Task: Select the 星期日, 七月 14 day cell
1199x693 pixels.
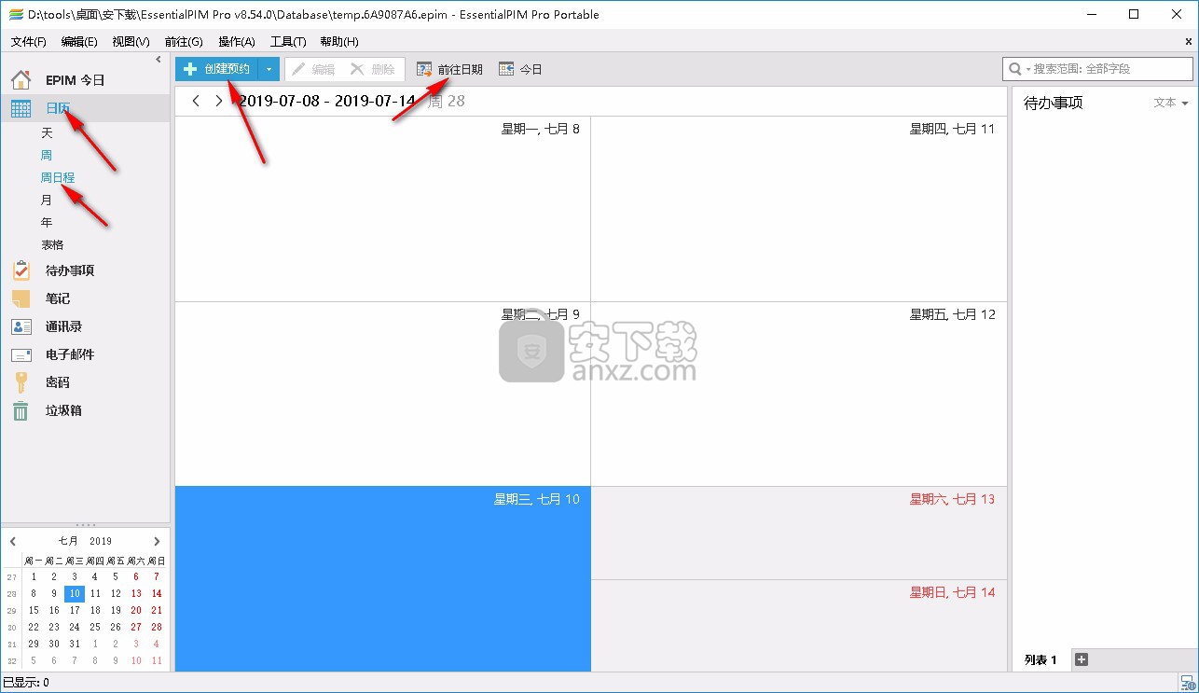Action: coord(799,626)
